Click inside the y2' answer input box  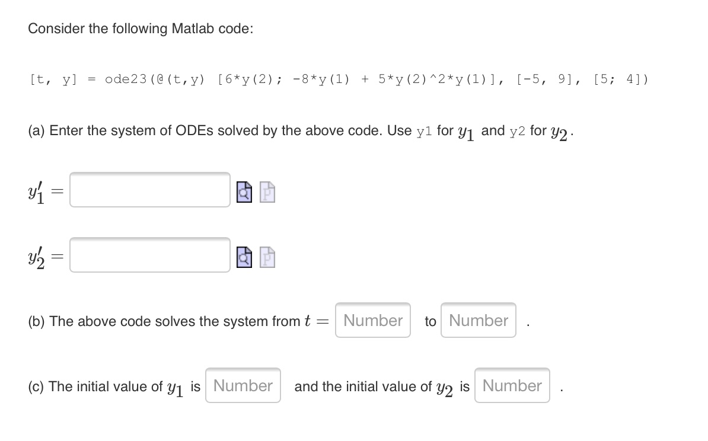[x=148, y=256]
